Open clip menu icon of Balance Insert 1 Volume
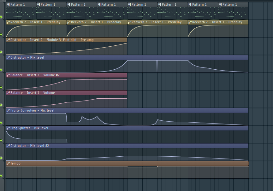 pos(8,93)
